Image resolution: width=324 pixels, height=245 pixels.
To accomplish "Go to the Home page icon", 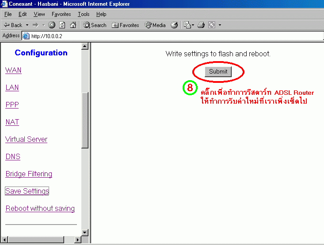I will (73, 25).
